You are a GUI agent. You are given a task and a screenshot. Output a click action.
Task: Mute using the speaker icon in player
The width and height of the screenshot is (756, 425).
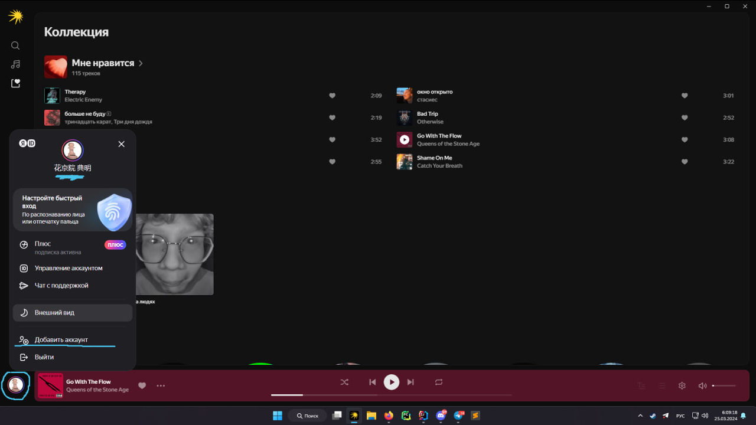(x=702, y=385)
